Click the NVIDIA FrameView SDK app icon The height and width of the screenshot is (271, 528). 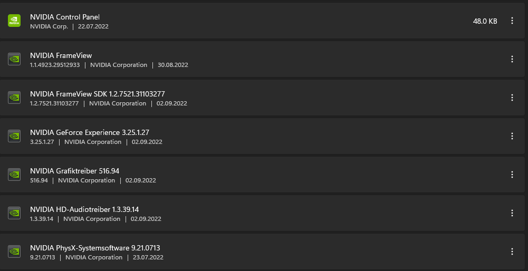[14, 98]
